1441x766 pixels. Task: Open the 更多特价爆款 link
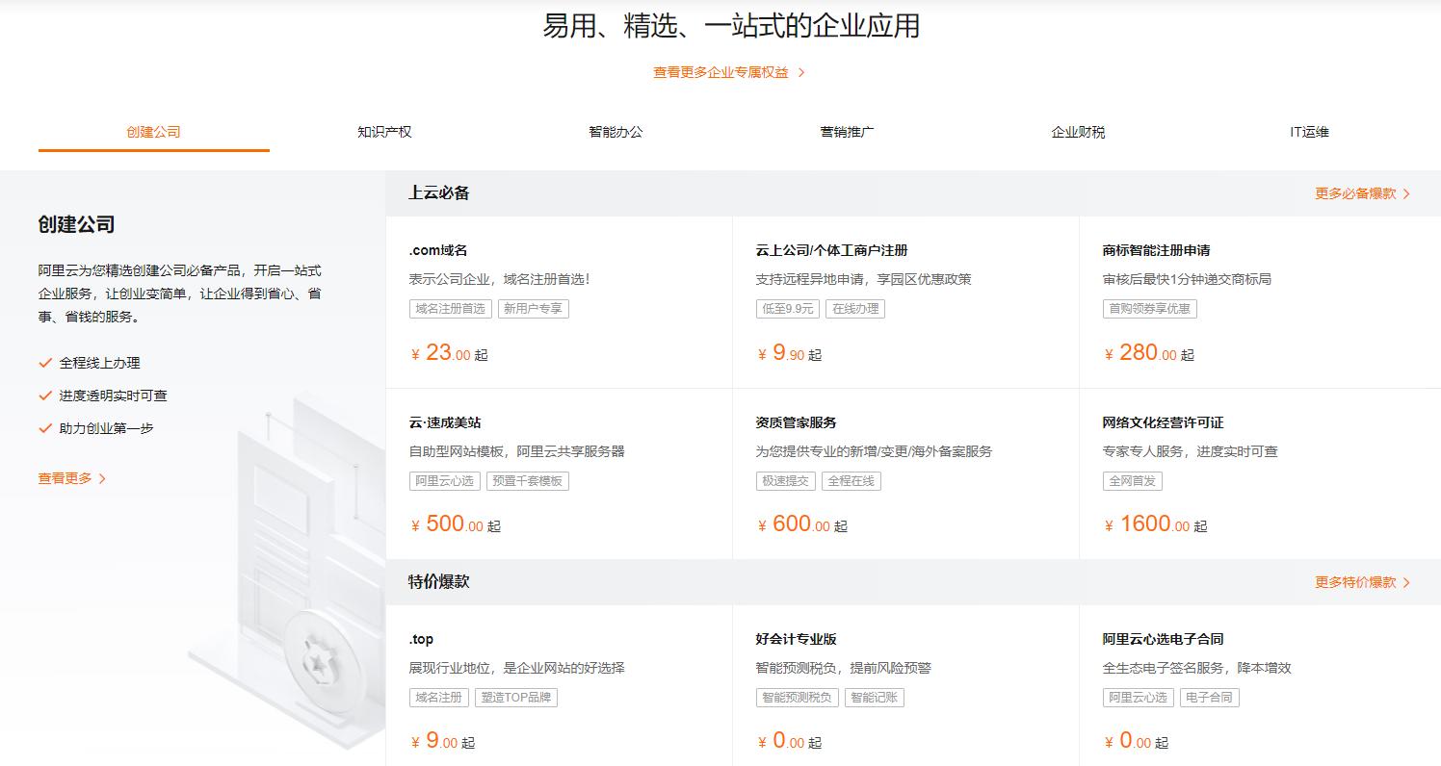click(x=1355, y=582)
